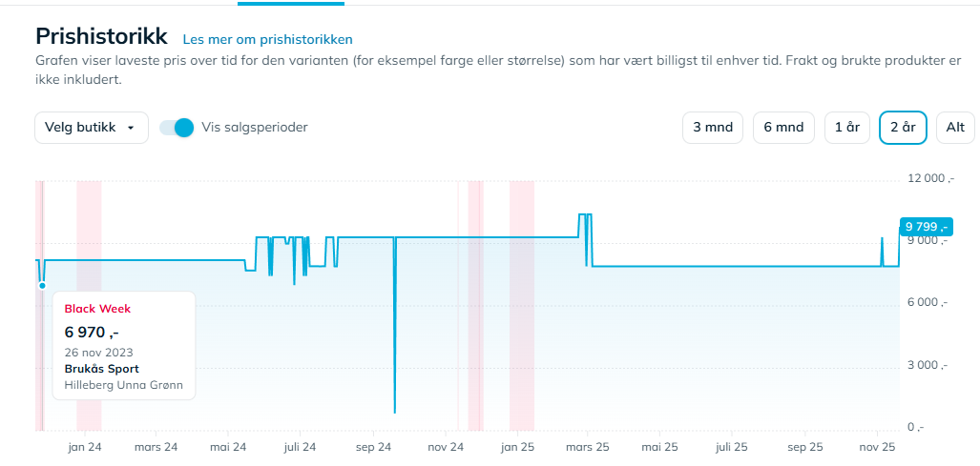Display all history with 'Alt'
Image resolution: width=980 pixels, height=466 pixels.
coord(955,127)
